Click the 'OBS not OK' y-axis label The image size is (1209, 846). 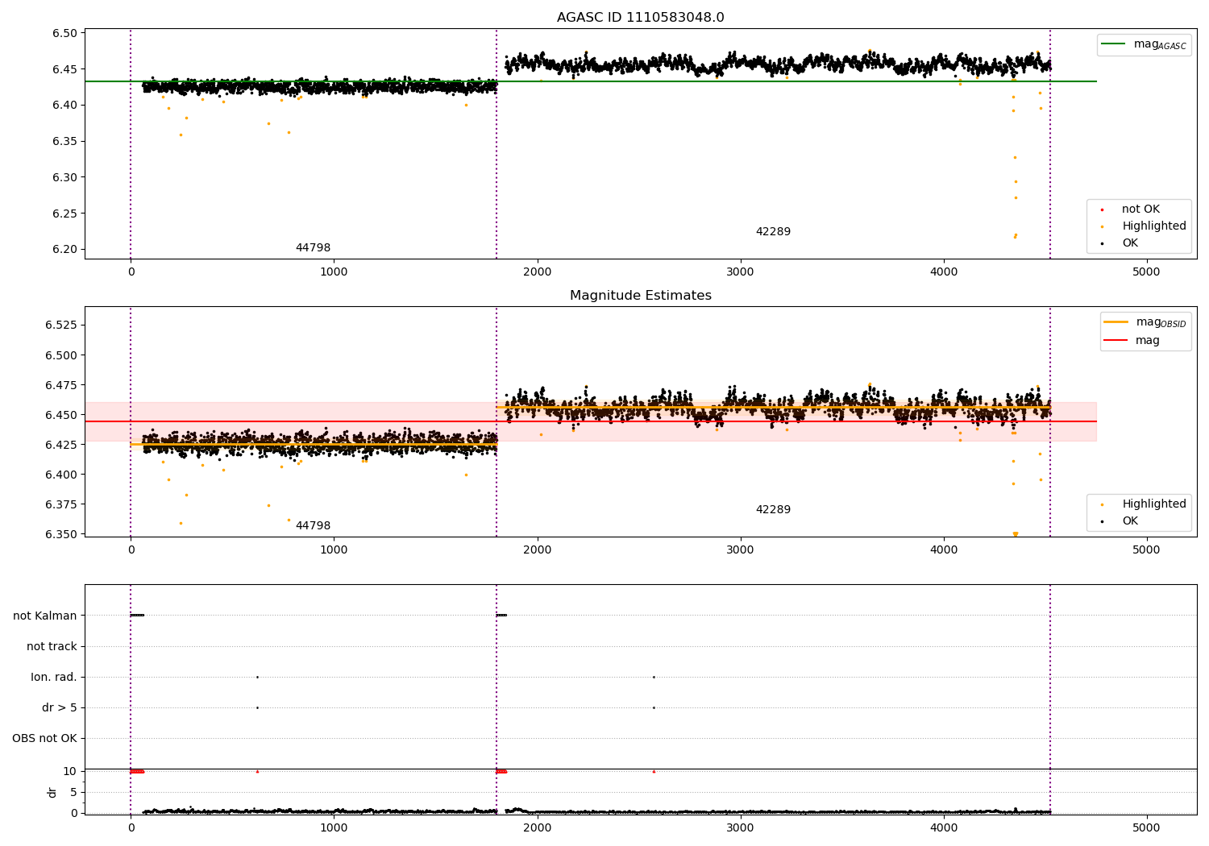coord(44,738)
